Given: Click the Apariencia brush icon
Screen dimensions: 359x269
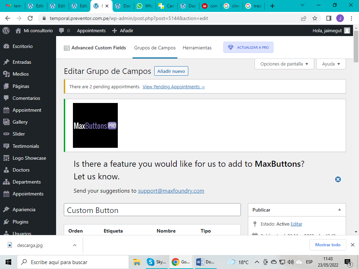Looking at the screenshot, I should (x=6, y=209).
